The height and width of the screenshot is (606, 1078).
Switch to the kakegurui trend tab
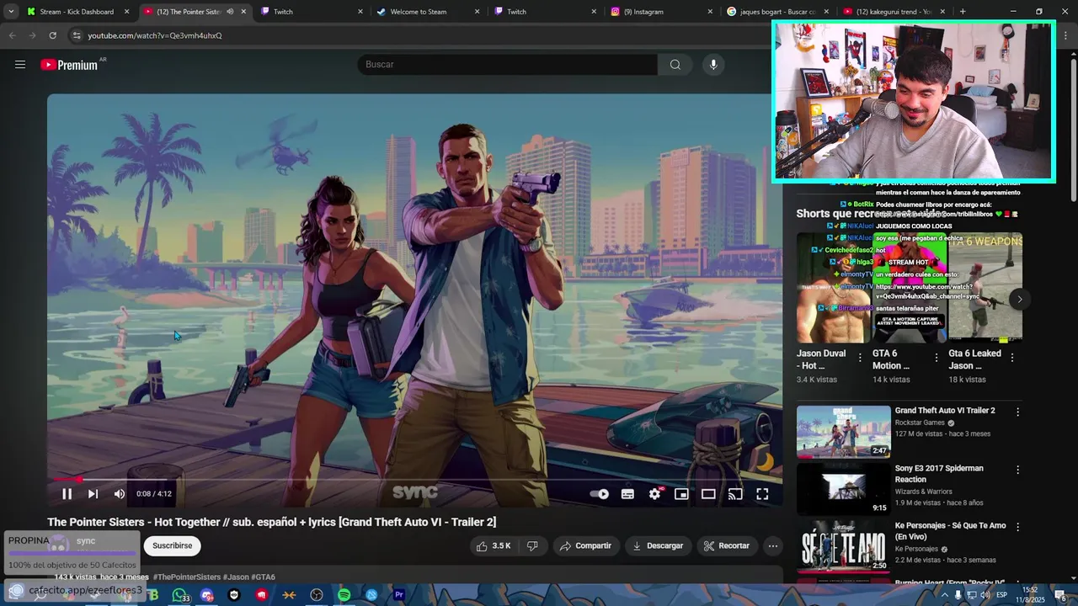tap(894, 12)
